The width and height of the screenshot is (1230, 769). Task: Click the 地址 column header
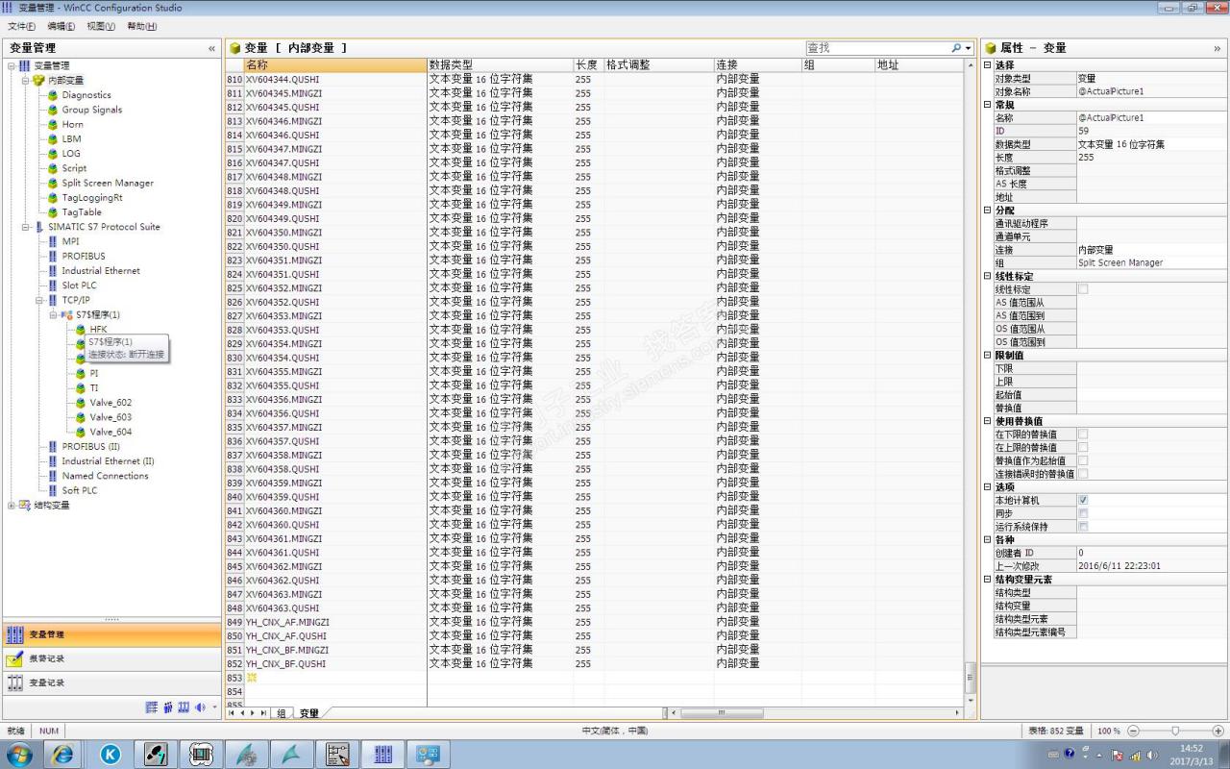tap(918, 64)
